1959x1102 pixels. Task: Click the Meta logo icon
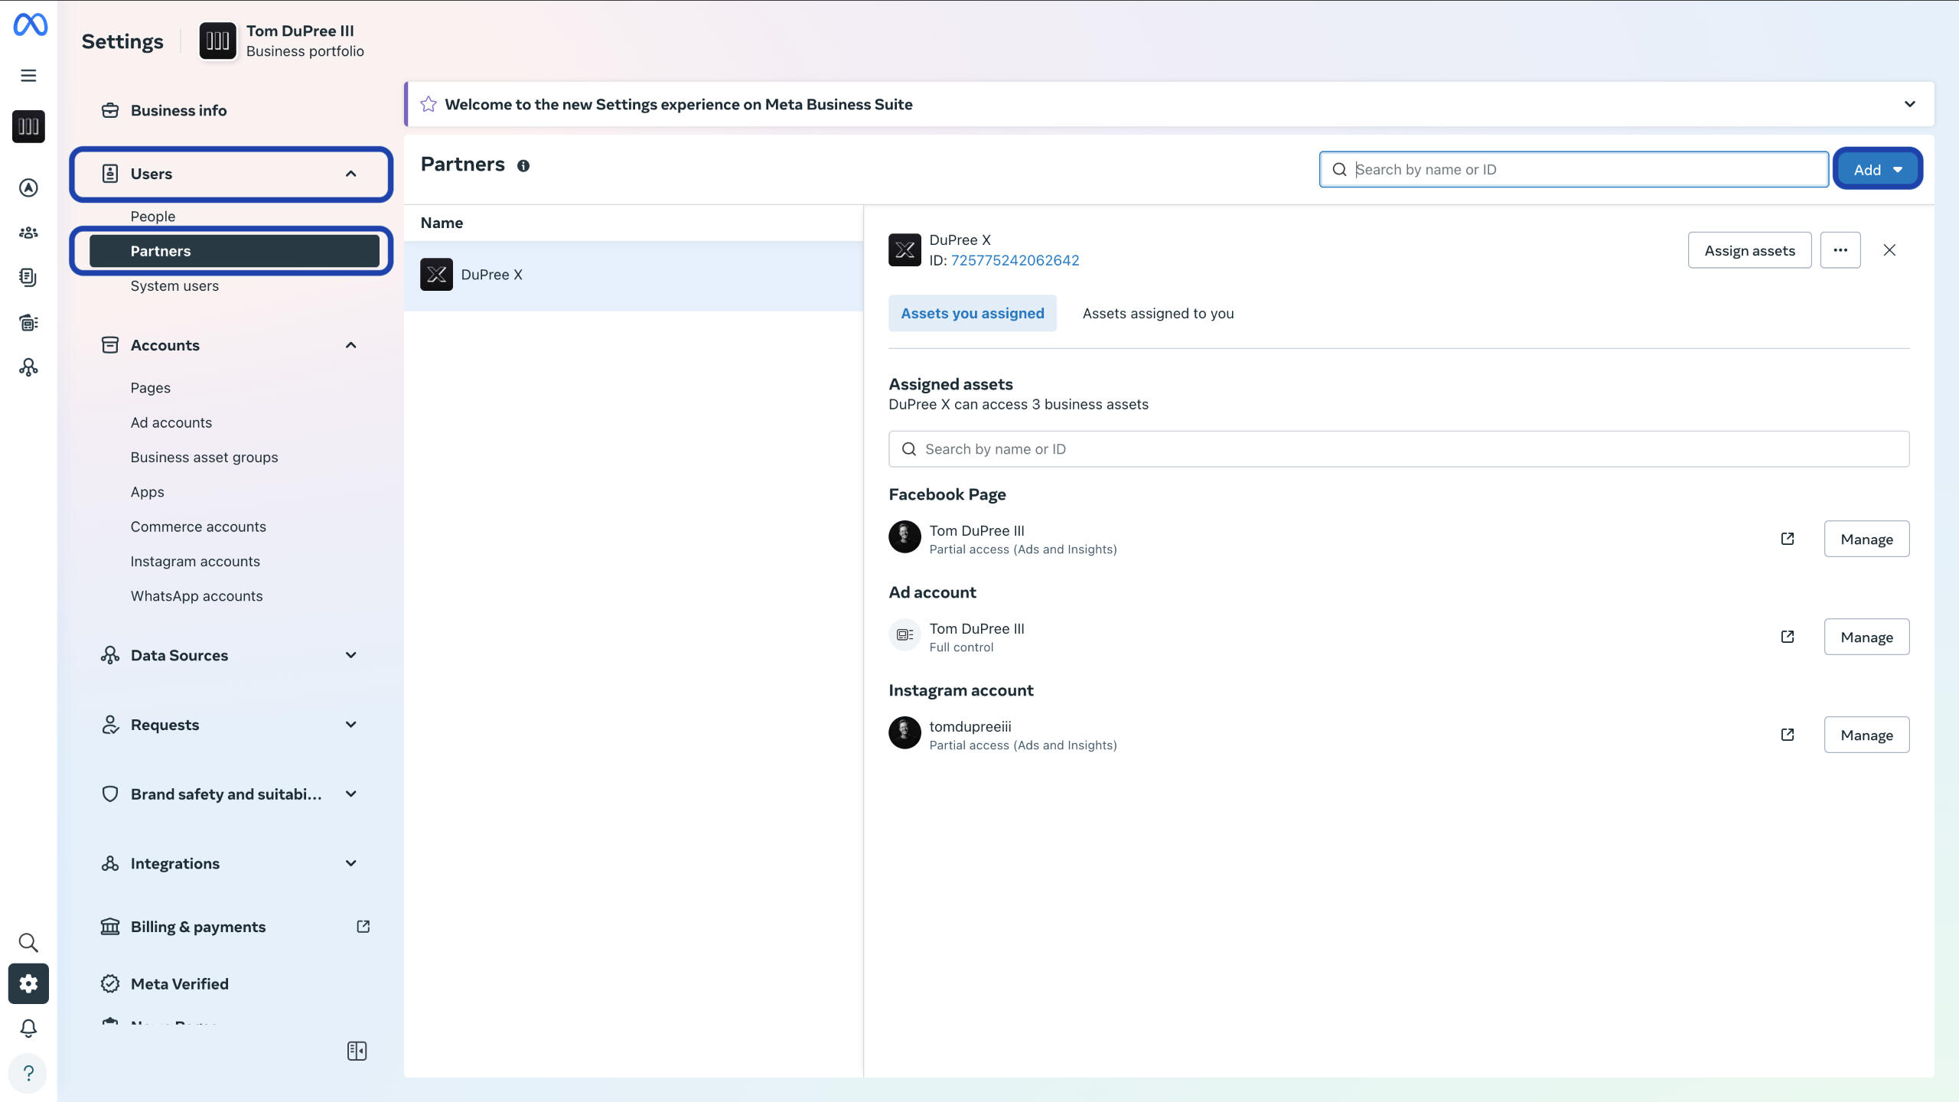pos(30,25)
